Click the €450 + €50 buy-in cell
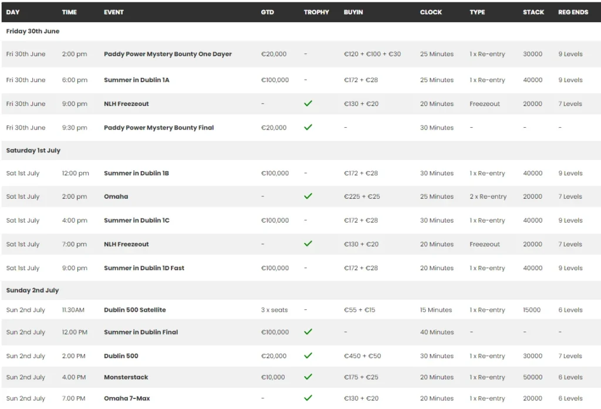 click(362, 356)
